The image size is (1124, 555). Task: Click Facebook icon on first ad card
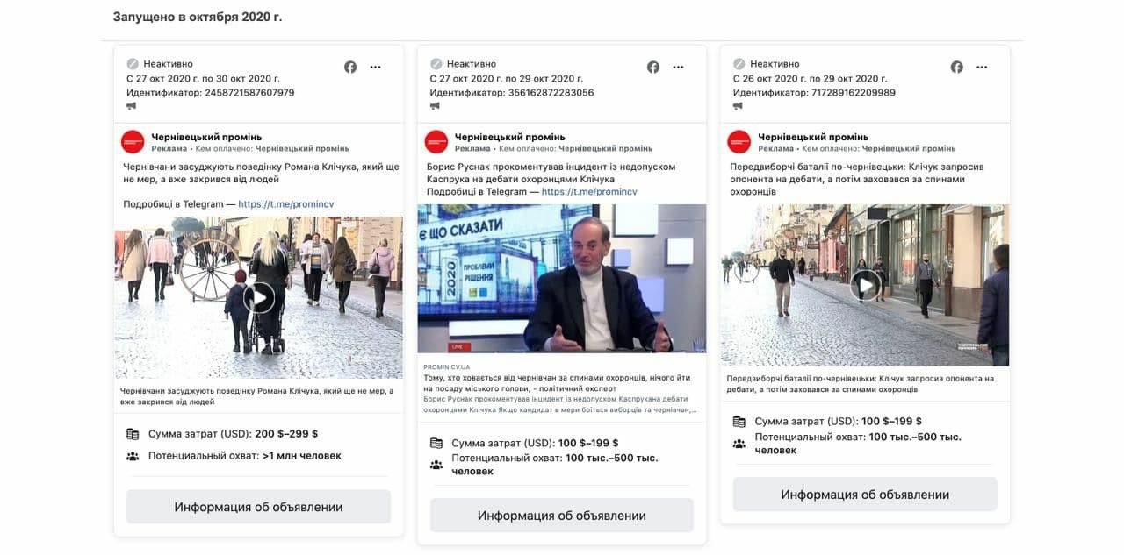tap(350, 67)
